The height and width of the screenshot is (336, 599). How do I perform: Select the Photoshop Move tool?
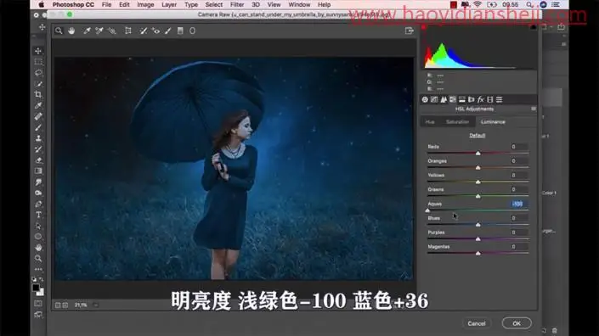(38, 51)
